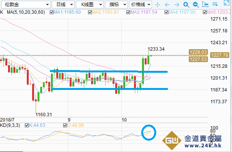Click the horizontal scrollbar thumb at bottom
The height and width of the screenshot is (152, 232).
11,151
